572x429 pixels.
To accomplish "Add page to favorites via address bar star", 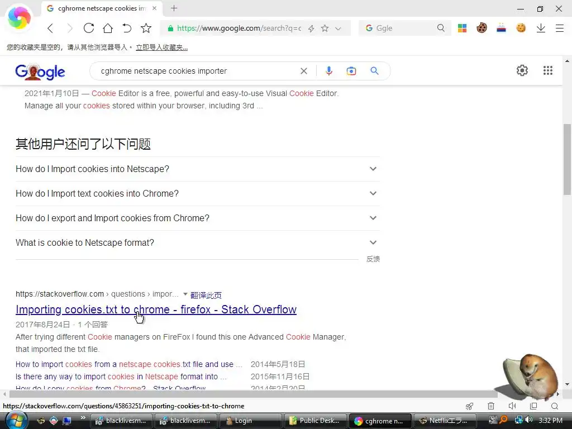I will [x=325, y=28].
